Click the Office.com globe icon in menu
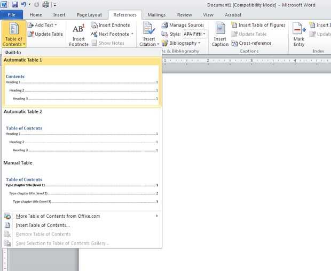331x271 pixels. pyautogui.click(x=7, y=216)
